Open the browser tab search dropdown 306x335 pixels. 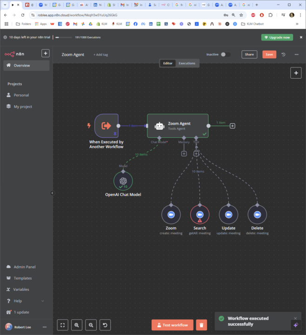pyautogui.click(x=5, y=5)
